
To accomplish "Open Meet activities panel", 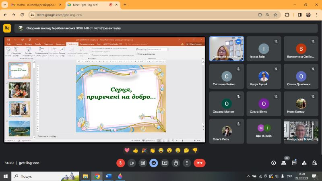I will [x=304, y=163].
